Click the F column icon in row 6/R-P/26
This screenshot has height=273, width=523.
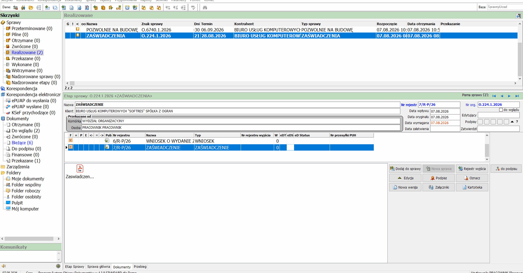71,140
